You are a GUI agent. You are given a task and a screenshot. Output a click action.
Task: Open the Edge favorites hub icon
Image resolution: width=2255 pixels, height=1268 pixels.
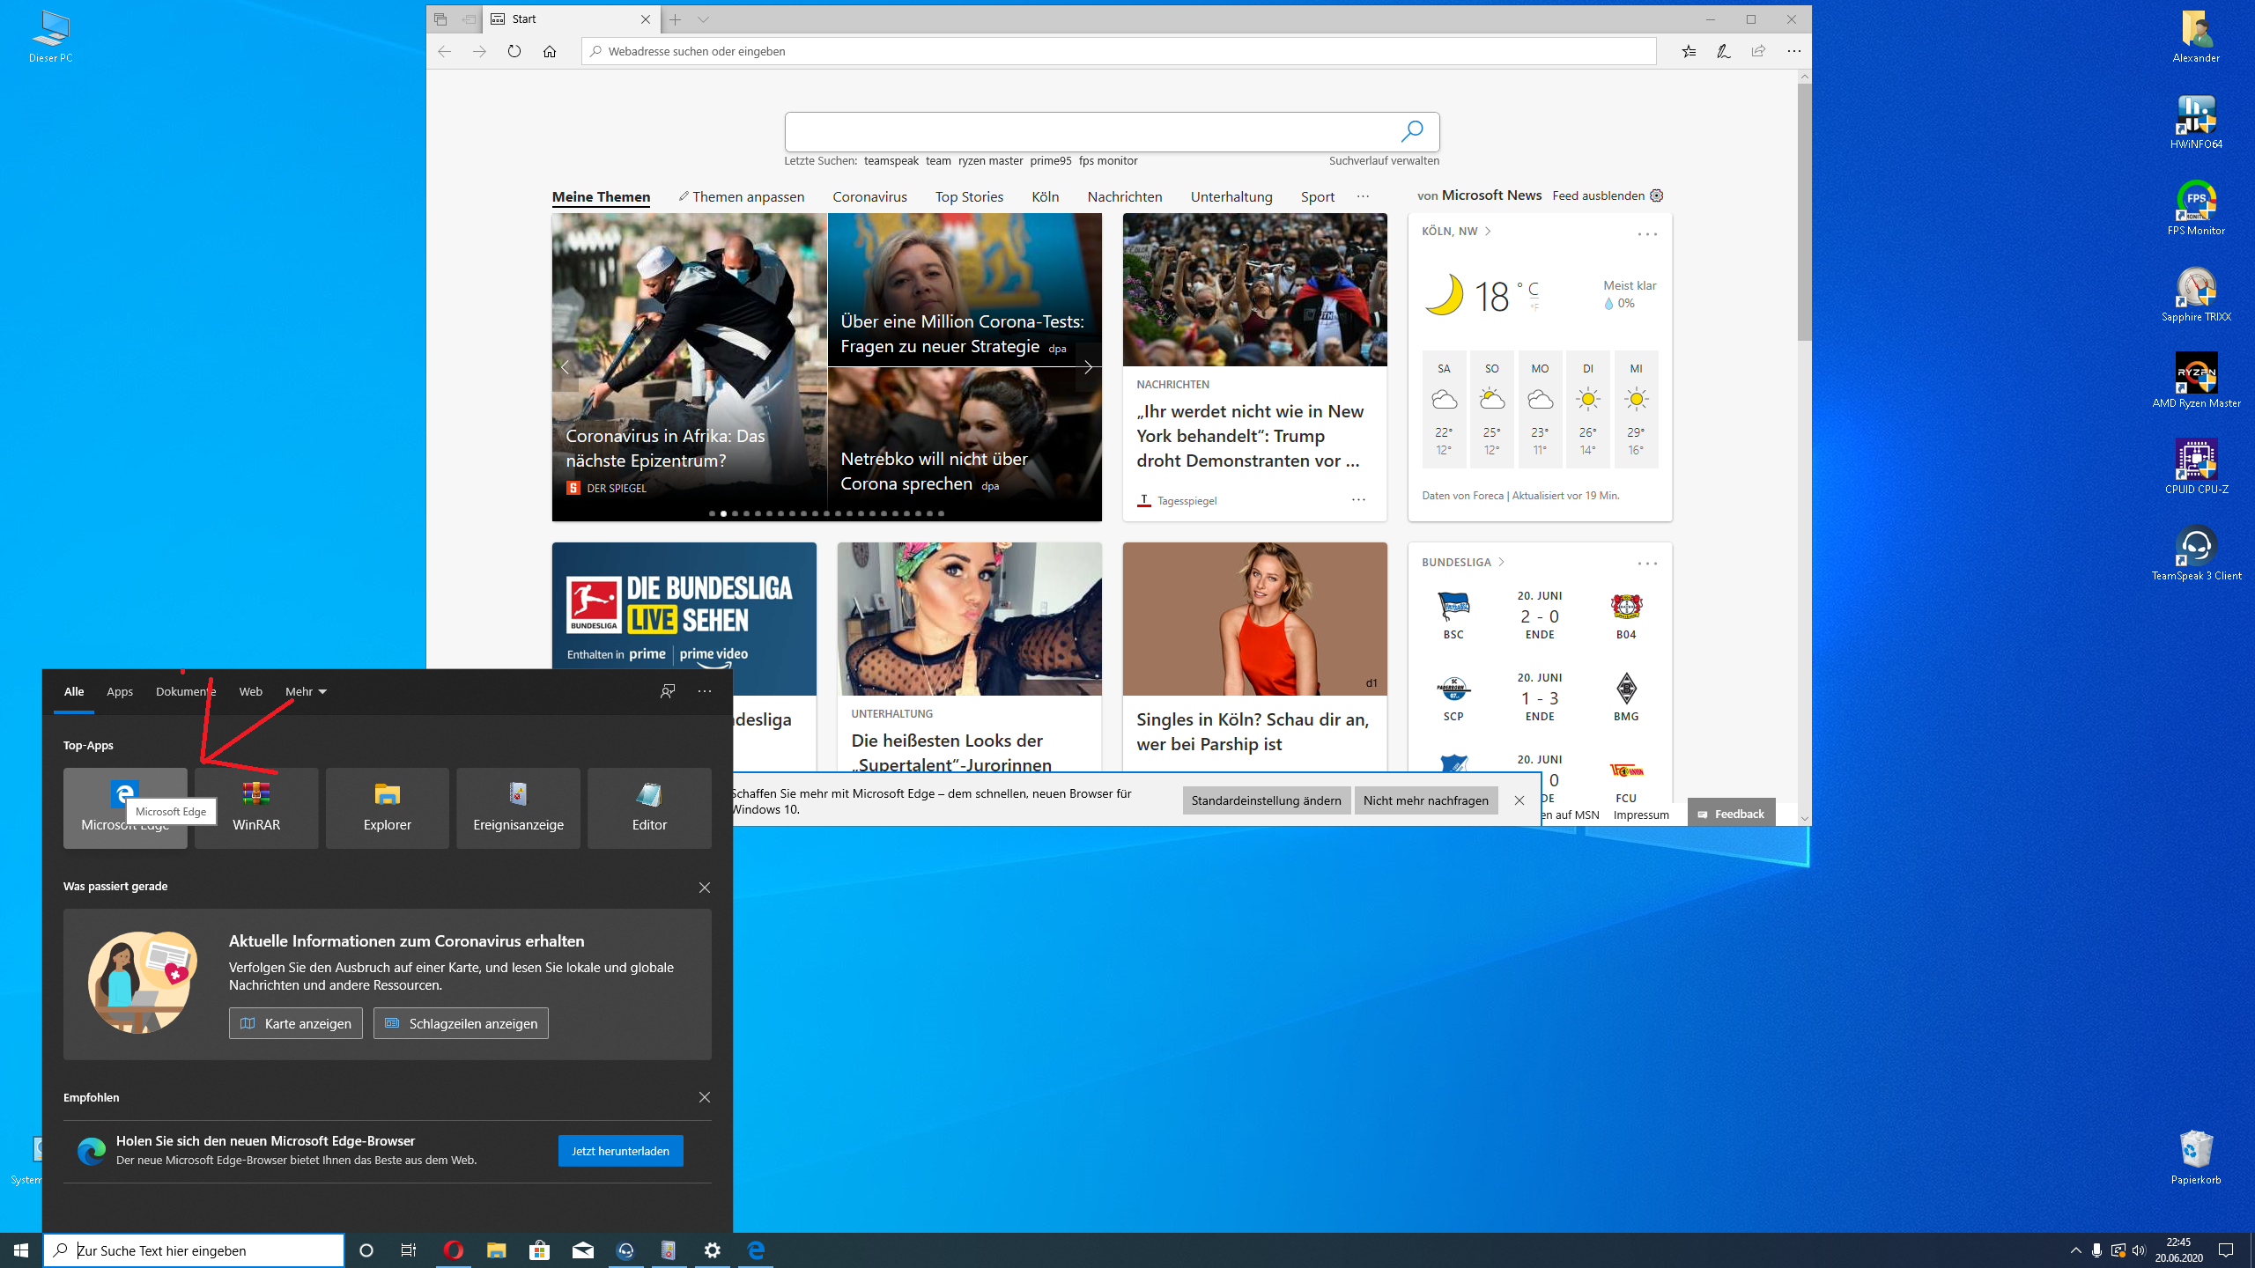coord(1689,51)
